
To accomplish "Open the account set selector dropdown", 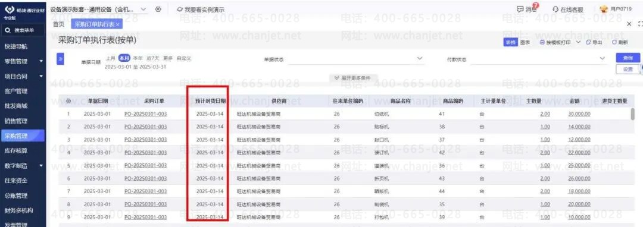I will (143, 9).
